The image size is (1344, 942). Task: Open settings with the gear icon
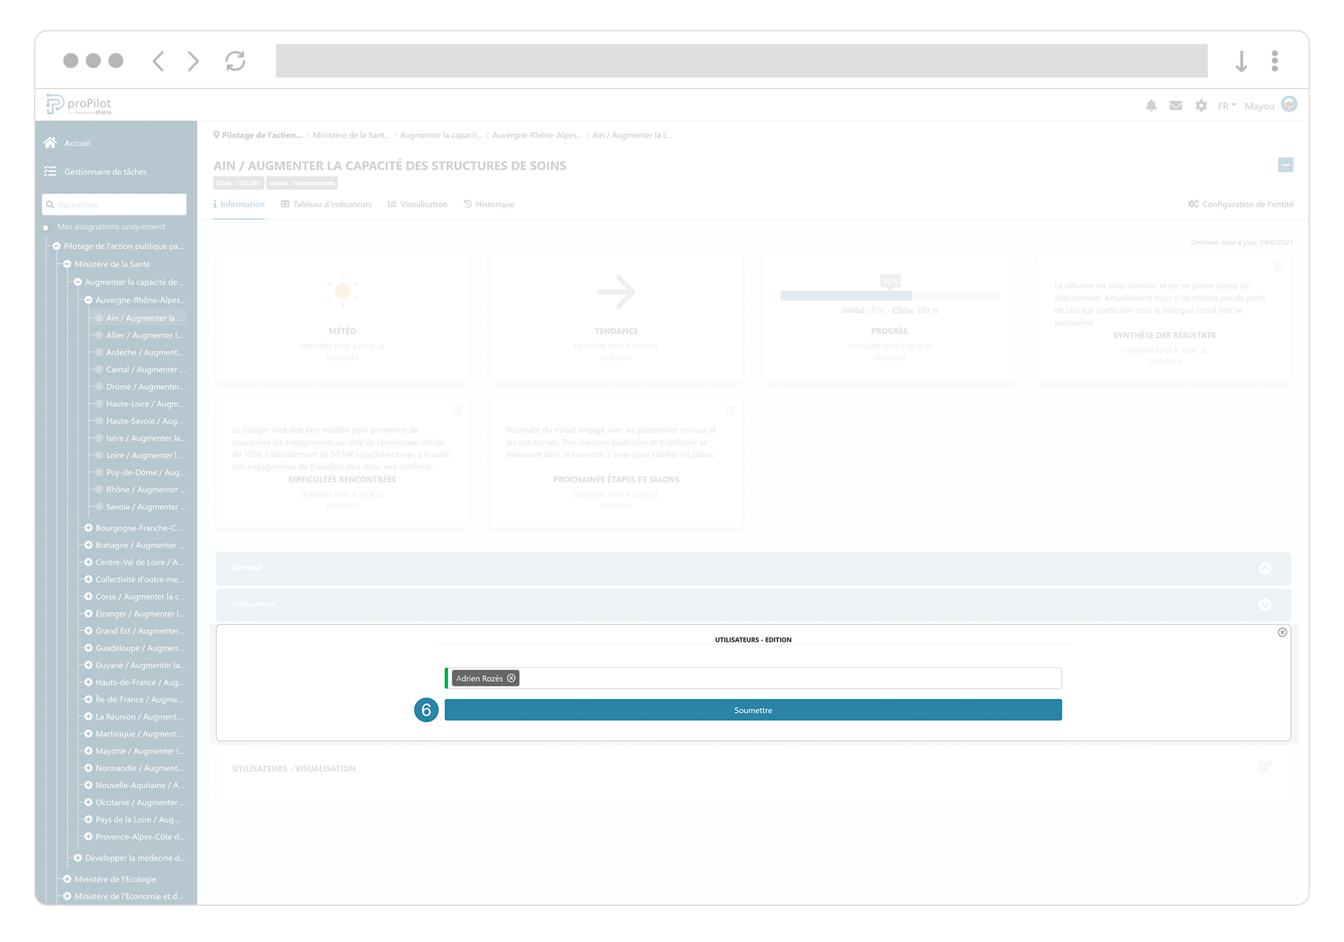point(1201,105)
